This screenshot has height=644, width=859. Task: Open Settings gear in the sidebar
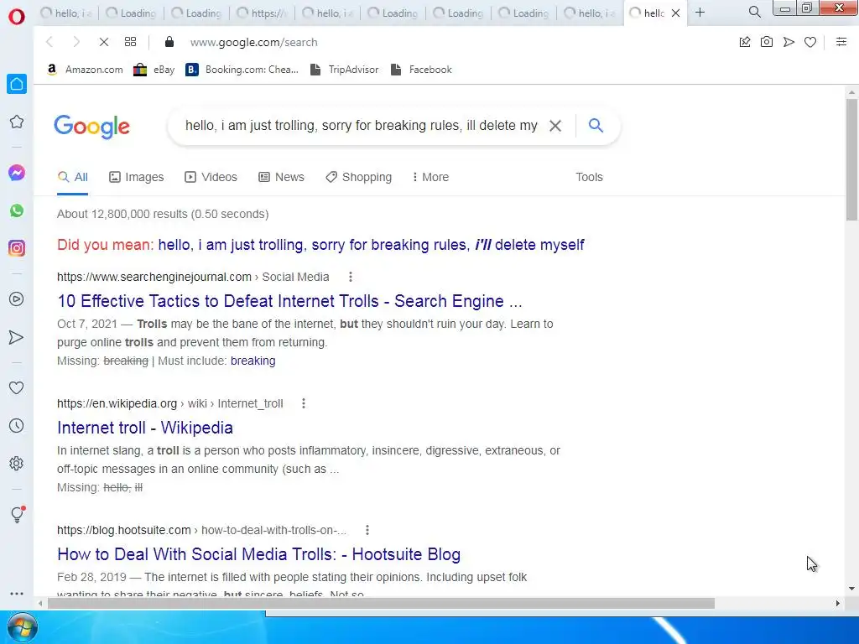pos(17,464)
